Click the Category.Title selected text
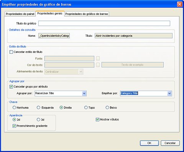The width and height of the screenshot is (184, 152). [129, 93]
